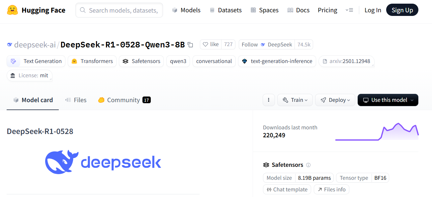Select the Transformers library tag
This screenshot has height=197, width=432.
(92, 61)
